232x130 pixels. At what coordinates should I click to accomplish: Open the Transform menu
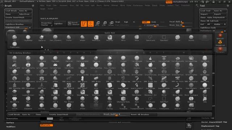tap(185, 5)
